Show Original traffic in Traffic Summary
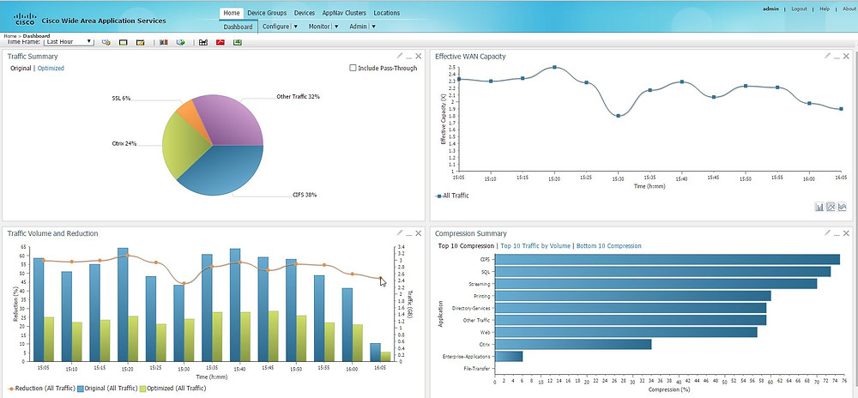The width and height of the screenshot is (858, 398). pyautogui.click(x=21, y=69)
